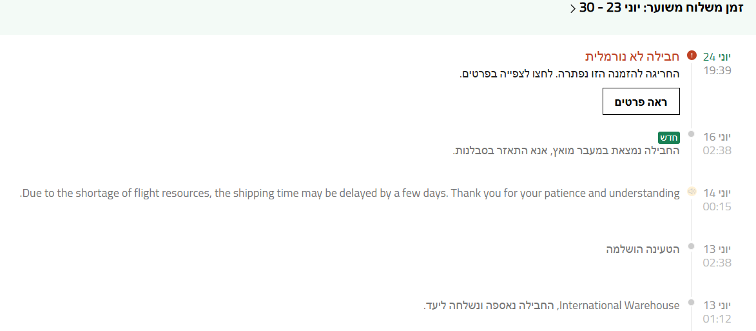
Task: Click the flight resources shortage delay notice
Action: coord(350,193)
